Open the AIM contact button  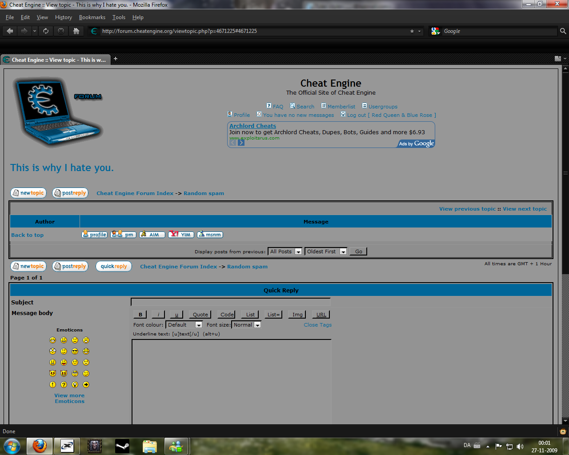pos(152,235)
